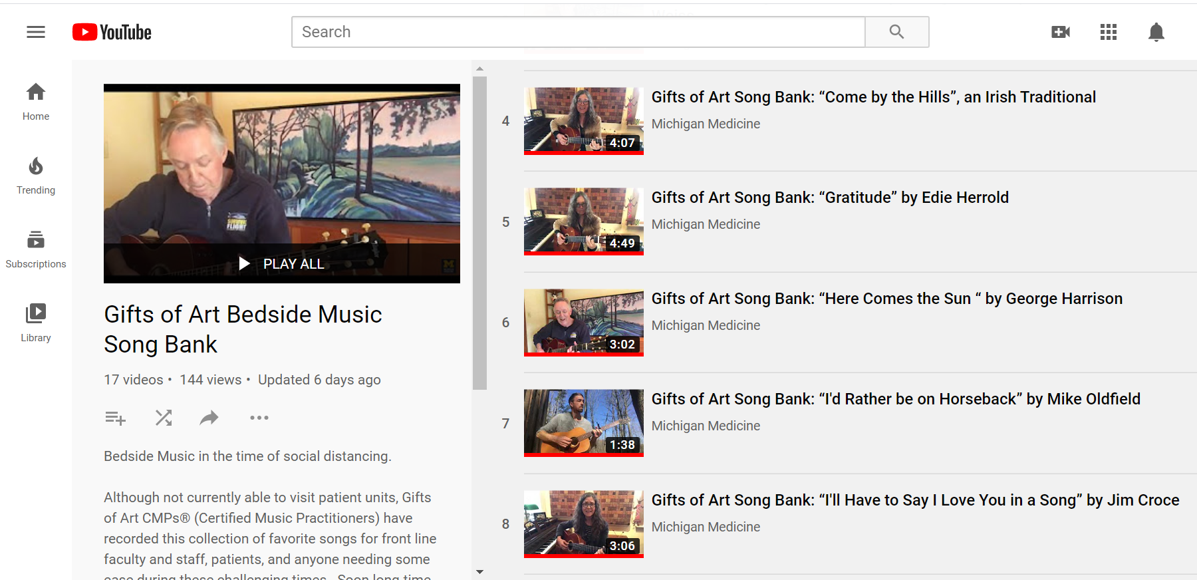Visit Michigan Medicine channel under "Gratitude"
The width and height of the screenshot is (1197, 580).
point(706,224)
